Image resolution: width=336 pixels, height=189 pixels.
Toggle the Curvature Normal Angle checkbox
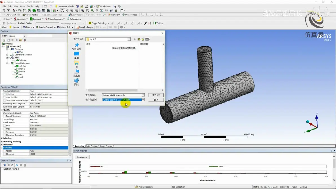click(x=5, y=100)
